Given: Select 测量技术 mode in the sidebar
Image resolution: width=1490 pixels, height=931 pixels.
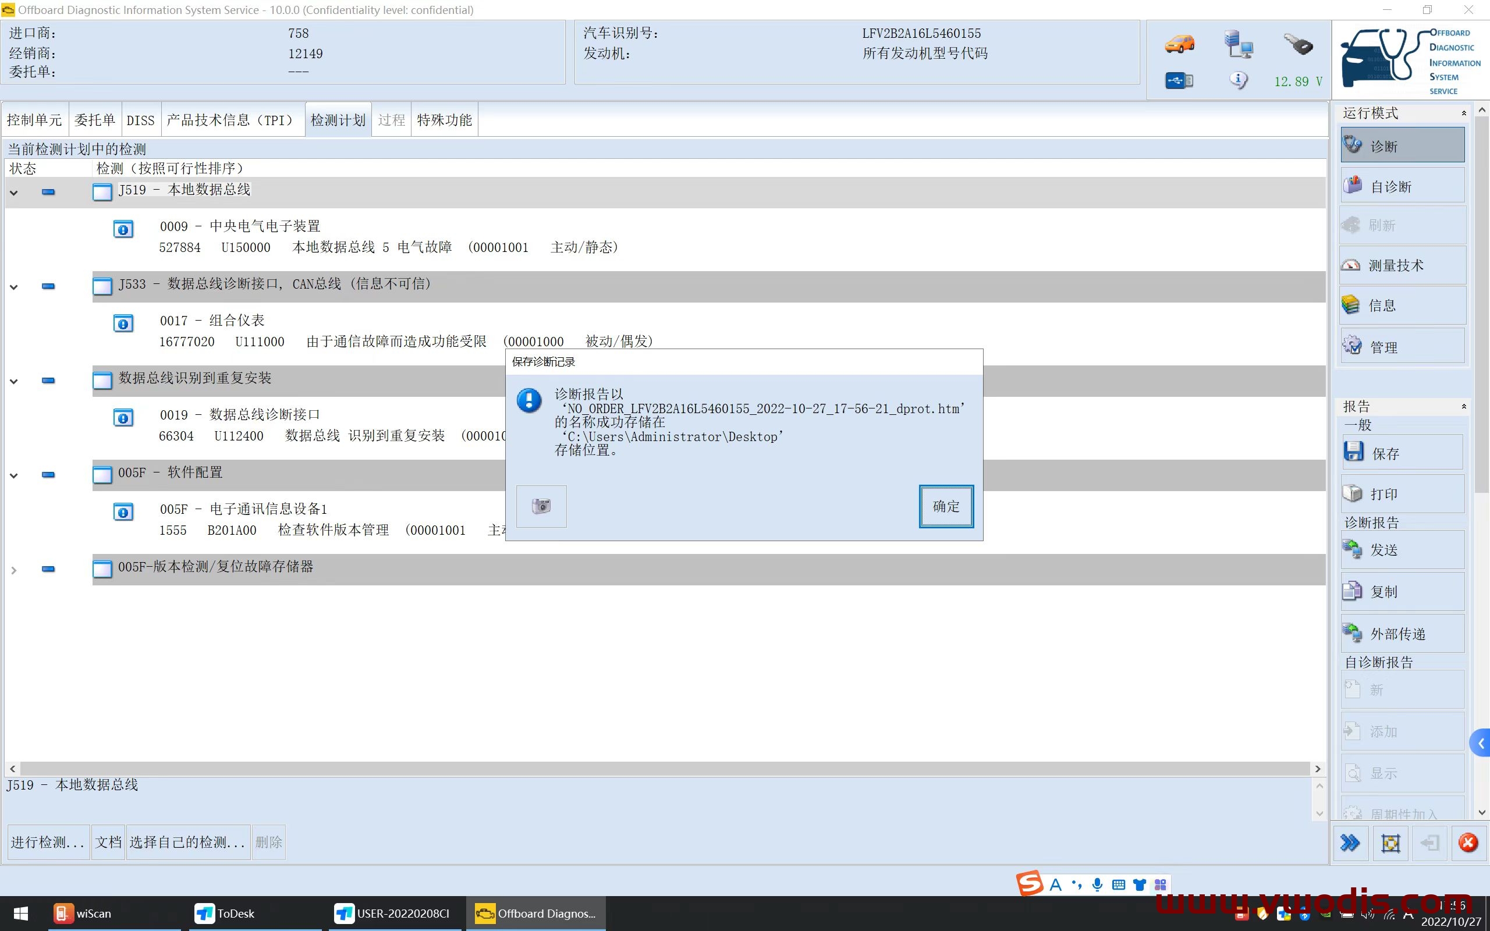Looking at the screenshot, I should tap(1402, 265).
